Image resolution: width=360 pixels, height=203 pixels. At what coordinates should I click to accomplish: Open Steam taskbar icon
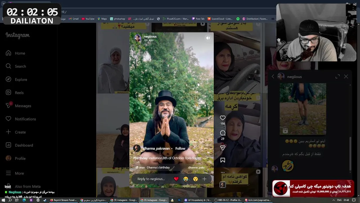pyautogui.click(x=45, y=200)
